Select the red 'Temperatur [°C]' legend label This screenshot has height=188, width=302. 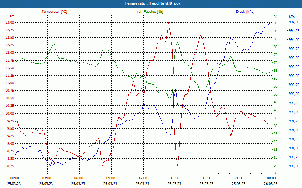[54, 12]
